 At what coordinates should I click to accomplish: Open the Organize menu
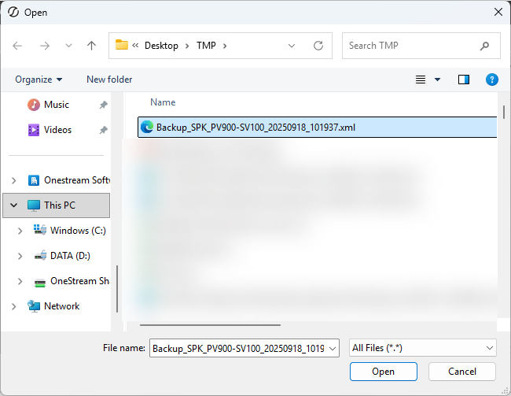coord(38,80)
